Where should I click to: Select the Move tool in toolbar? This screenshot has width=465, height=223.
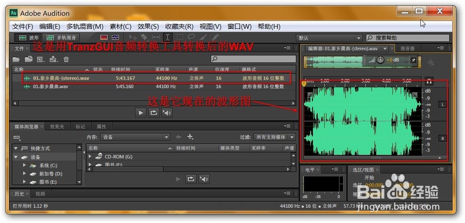click(x=133, y=37)
